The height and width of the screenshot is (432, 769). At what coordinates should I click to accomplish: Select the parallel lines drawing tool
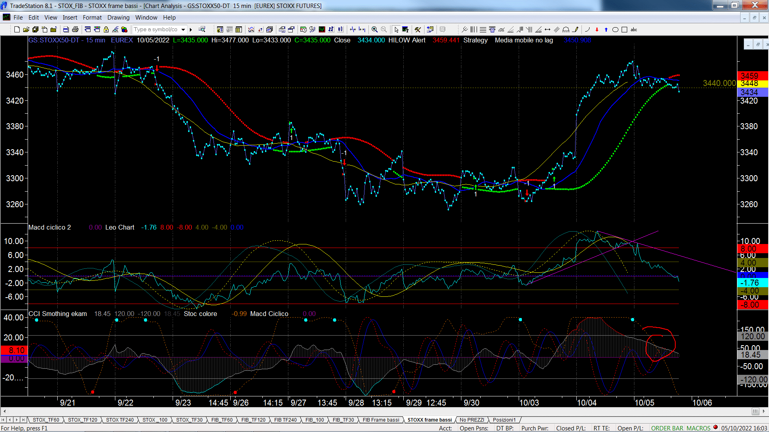[x=557, y=30]
